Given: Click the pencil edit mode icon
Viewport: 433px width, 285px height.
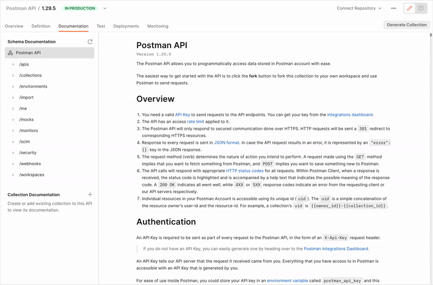Looking at the screenshot, I should [x=410, y=8].
